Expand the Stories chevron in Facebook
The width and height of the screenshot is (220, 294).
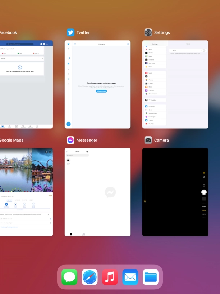tap(42, 58)
